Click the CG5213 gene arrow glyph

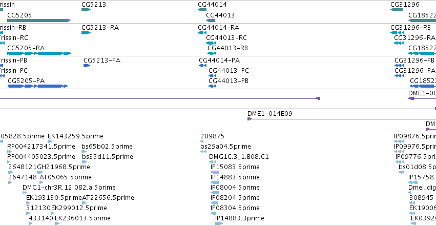click(86, 10)
